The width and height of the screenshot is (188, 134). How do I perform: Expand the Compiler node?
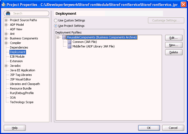[6, 43]
